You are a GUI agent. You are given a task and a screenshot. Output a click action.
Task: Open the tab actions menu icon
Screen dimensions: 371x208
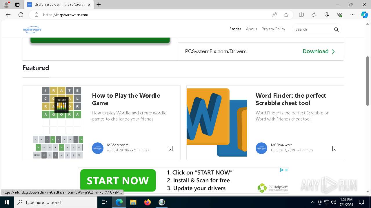click(x=17, y=5)
